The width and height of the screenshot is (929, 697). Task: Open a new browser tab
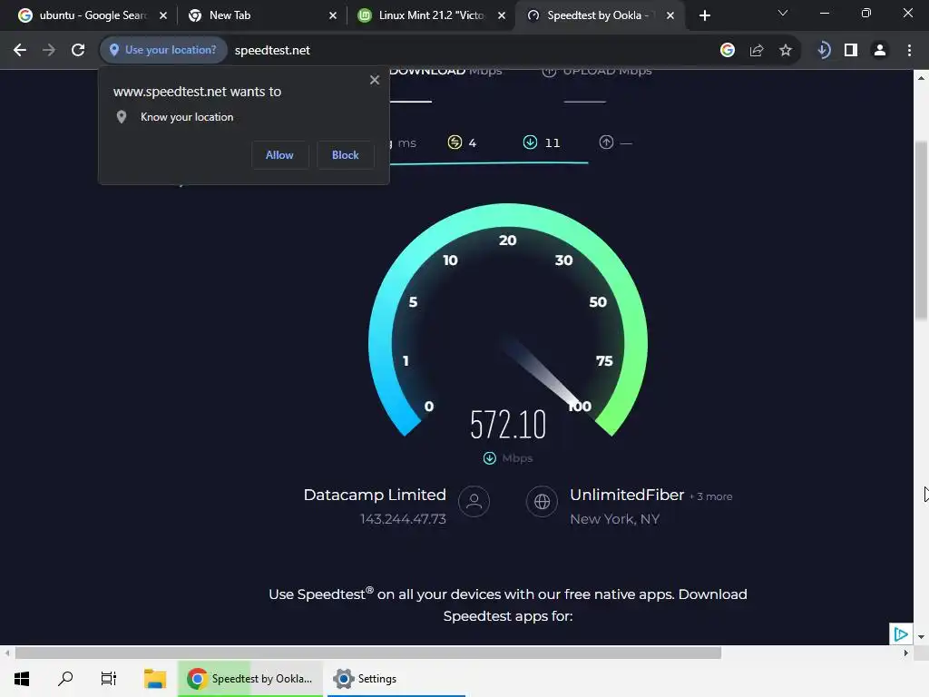coord(704,15)
